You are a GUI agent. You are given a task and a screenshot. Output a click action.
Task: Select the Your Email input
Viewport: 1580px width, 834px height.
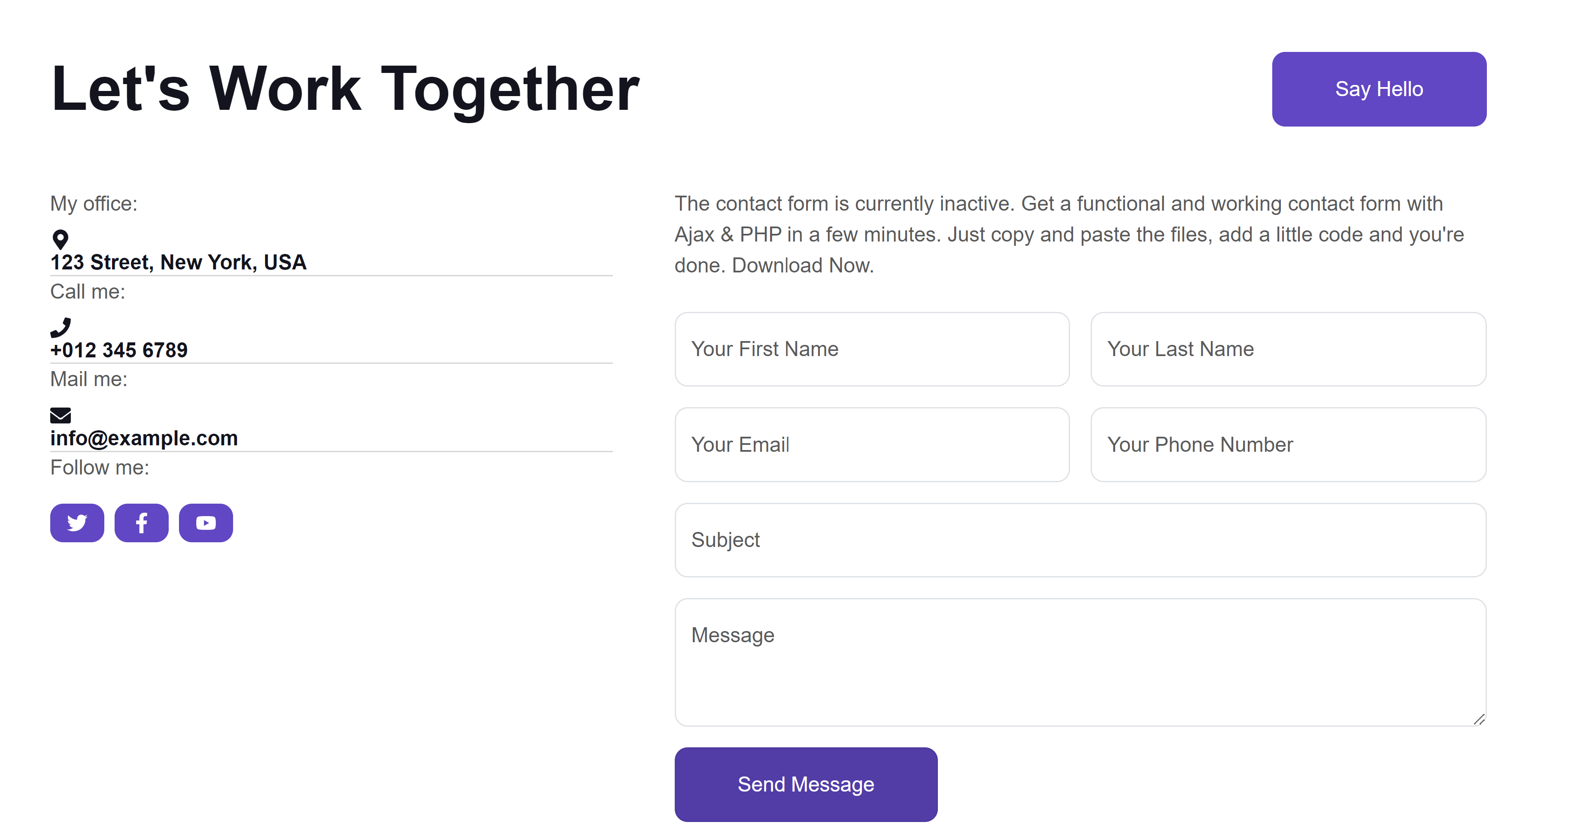click(x=872, y=444)
